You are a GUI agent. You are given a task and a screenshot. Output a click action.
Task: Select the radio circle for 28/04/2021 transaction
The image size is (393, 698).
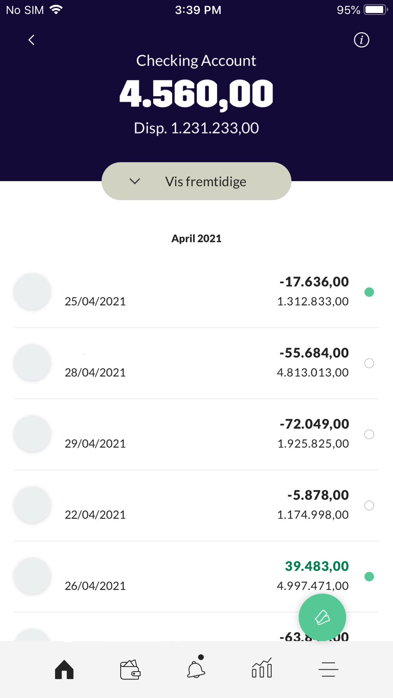coord(369,363)
